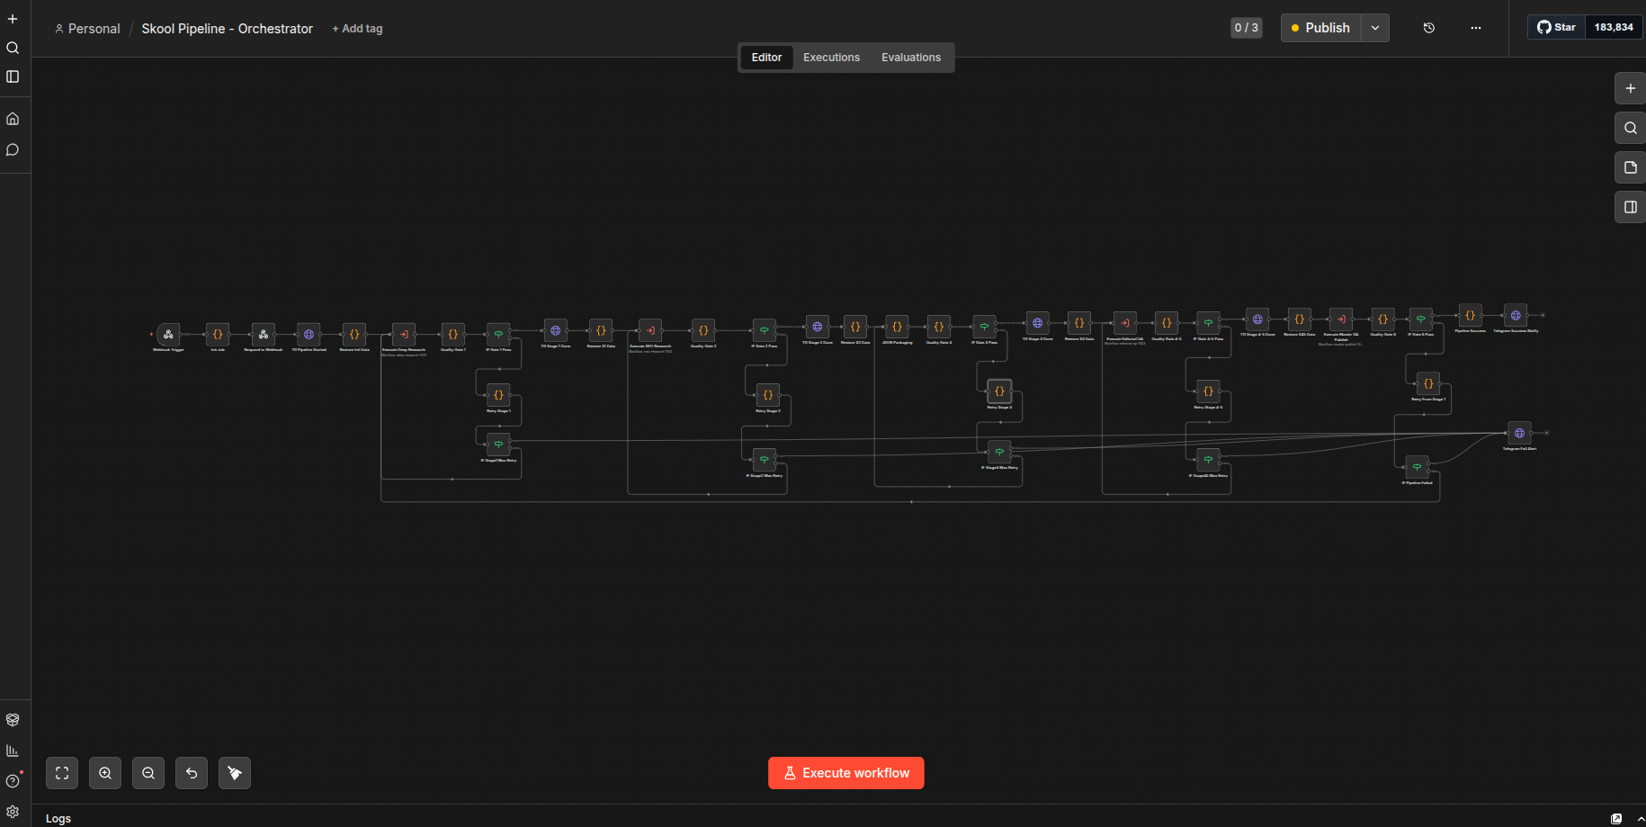Viewport: 1646px width, 827px height.
Task: Open workflow history clock icon
Action: tap(1429, 28)
